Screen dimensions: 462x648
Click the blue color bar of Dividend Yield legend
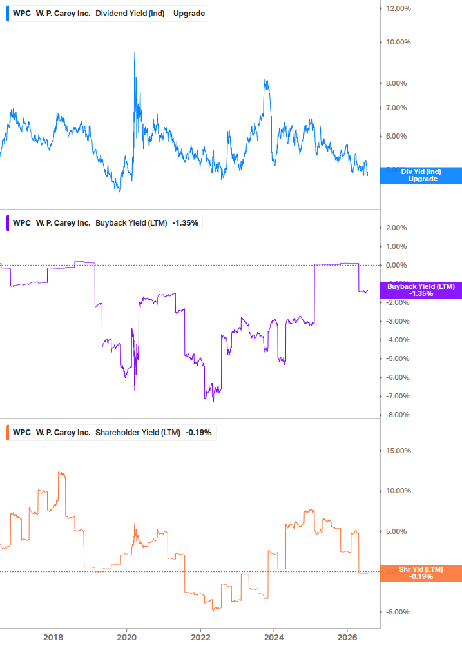tap(8, 14)
